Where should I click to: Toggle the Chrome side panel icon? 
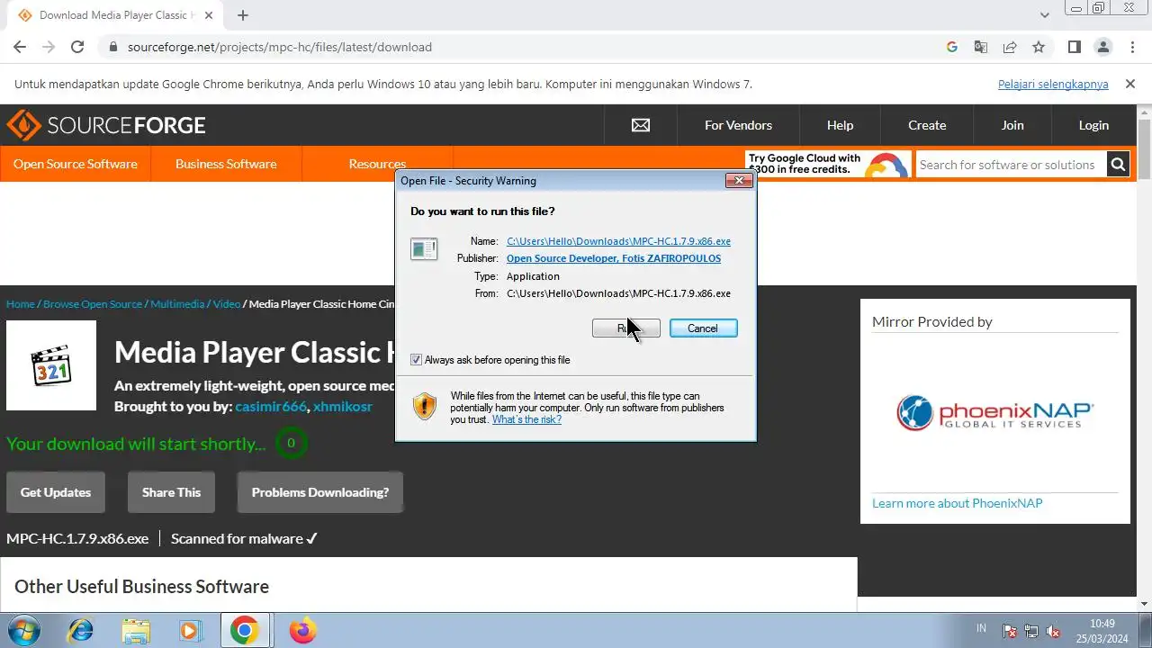click(x=1075, y=47)
